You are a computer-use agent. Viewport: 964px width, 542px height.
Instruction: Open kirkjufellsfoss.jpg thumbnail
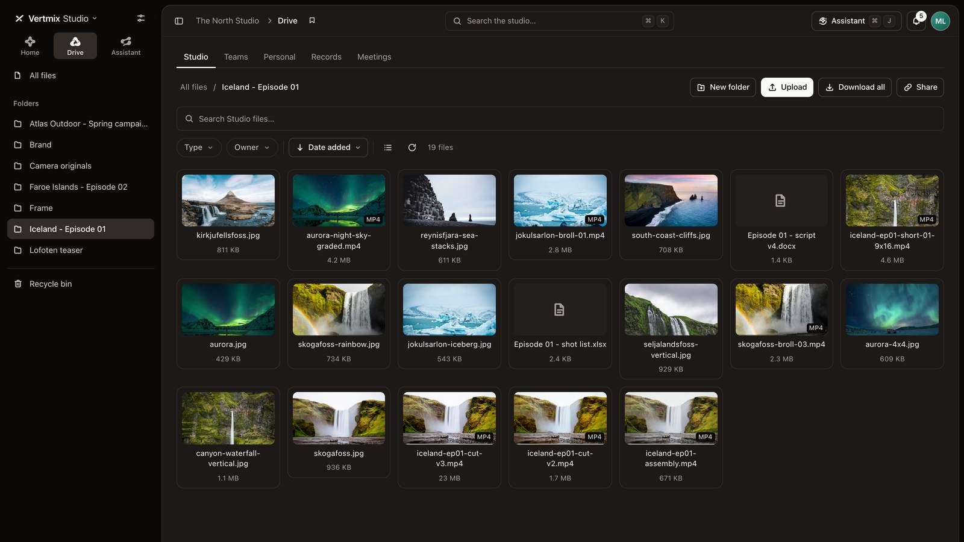point(228,201)
